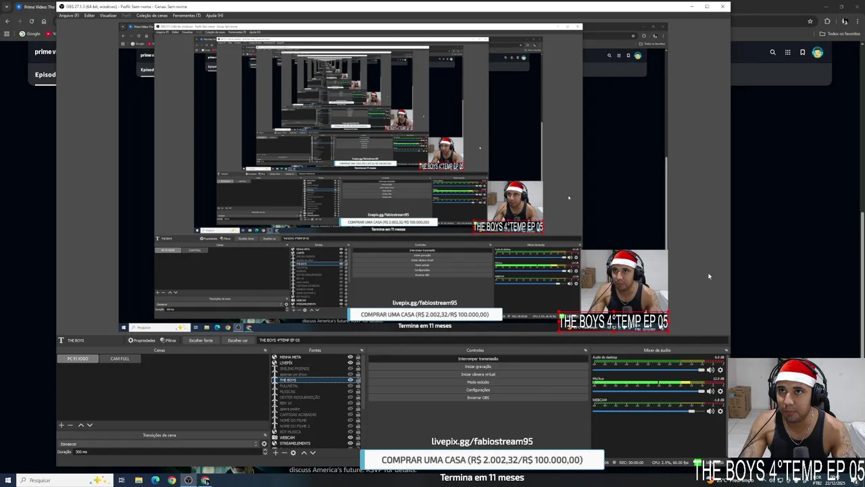Open Windows Start button
Viewport: 865px width, 487px height.
pos(7,480)
